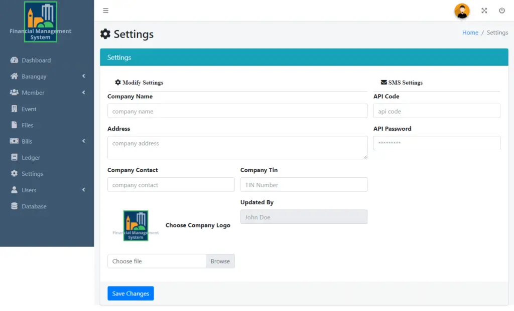Enter fullscreen using the expand arrows icon

[484, 10]
